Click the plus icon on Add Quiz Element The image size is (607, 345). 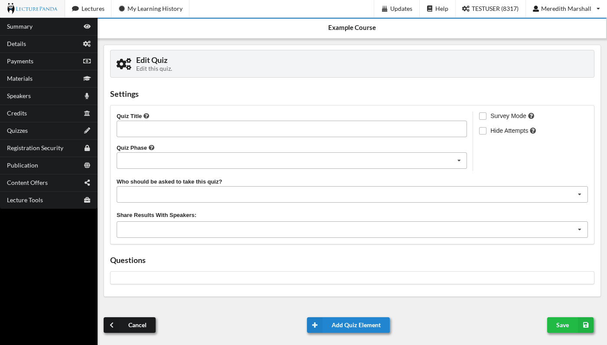[315, 325]
